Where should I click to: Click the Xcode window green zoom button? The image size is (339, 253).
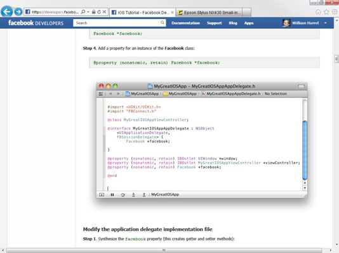click(x=116, y=86)
